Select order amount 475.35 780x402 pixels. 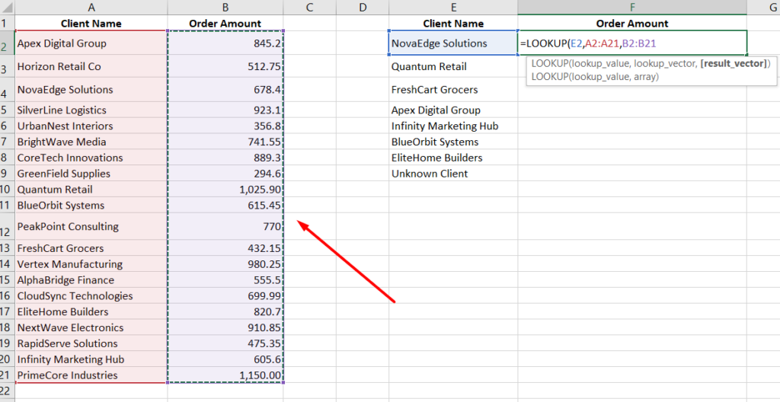tap(225, 344)
